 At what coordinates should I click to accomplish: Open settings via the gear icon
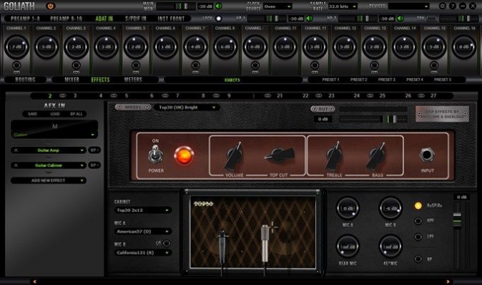click(x=443, y=6)
